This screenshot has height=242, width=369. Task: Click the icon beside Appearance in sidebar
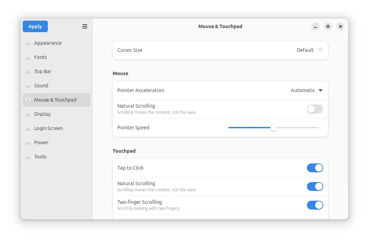[28, 43]
